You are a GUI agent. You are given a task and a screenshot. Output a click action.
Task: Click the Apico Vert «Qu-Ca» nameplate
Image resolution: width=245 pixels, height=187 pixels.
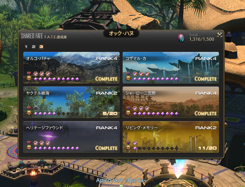tap(121, 180)
